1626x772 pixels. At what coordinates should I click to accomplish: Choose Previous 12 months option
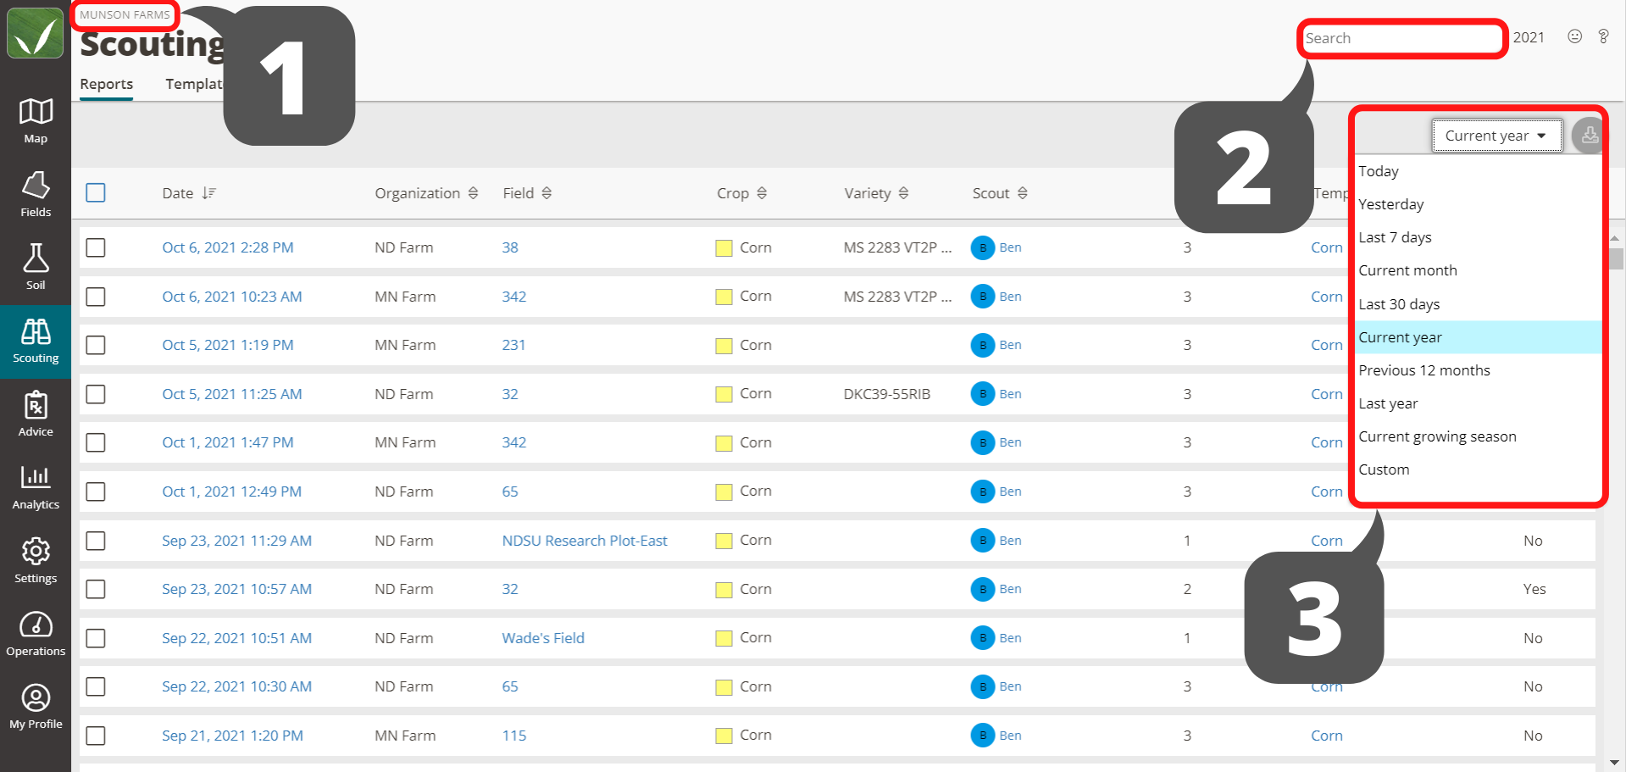(x=1478, y=370)
